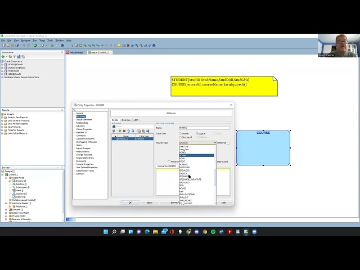Switch to the UDP tab in dialog

136,120
